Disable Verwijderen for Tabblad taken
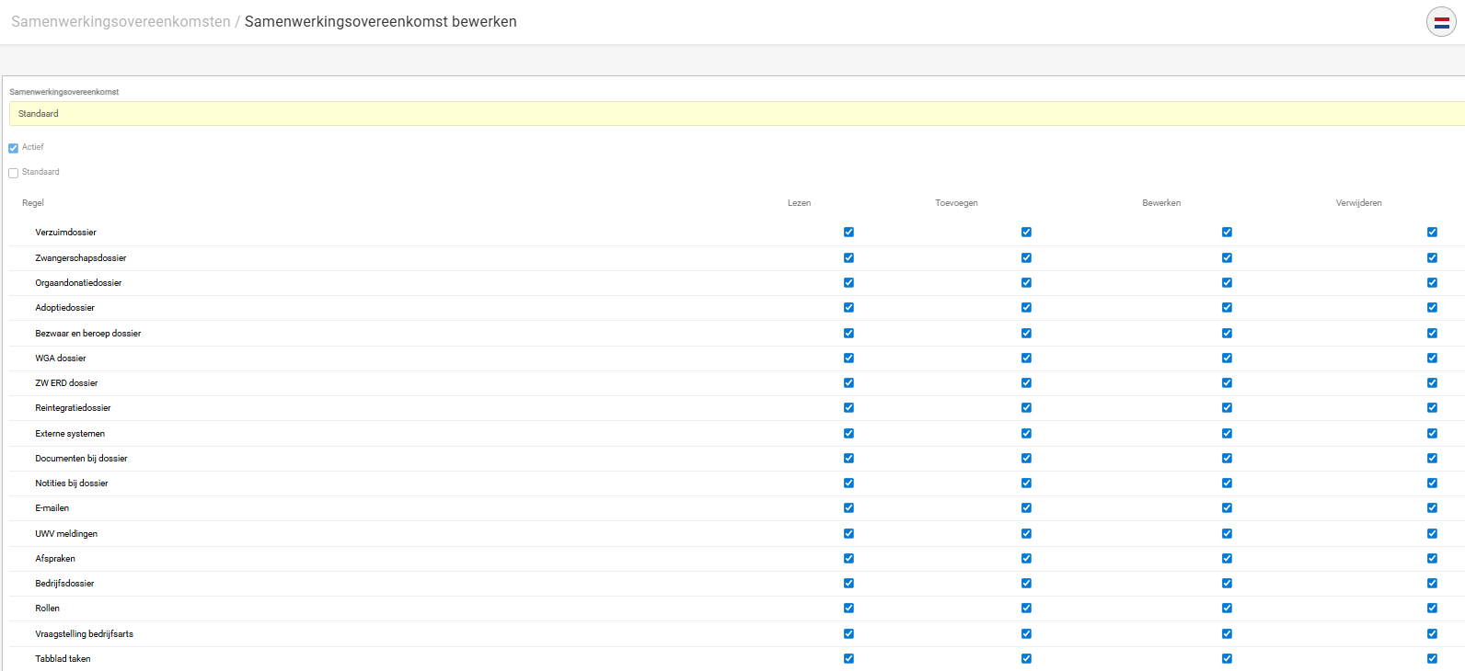This screenshot has height=671, width=1465. 1432,659
